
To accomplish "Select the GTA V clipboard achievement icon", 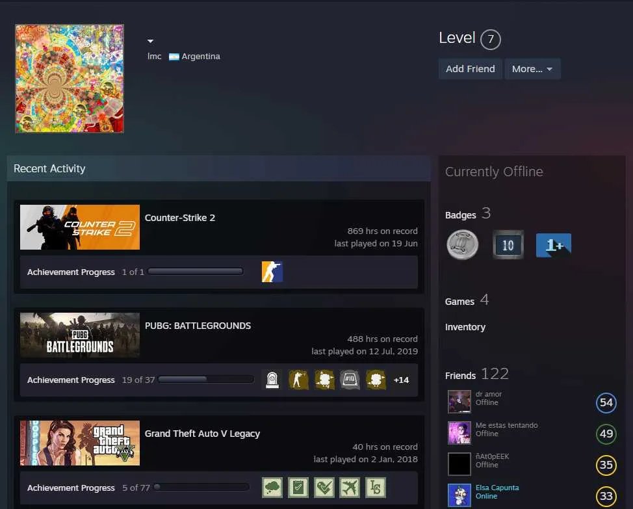I will (x=298, y=488).
